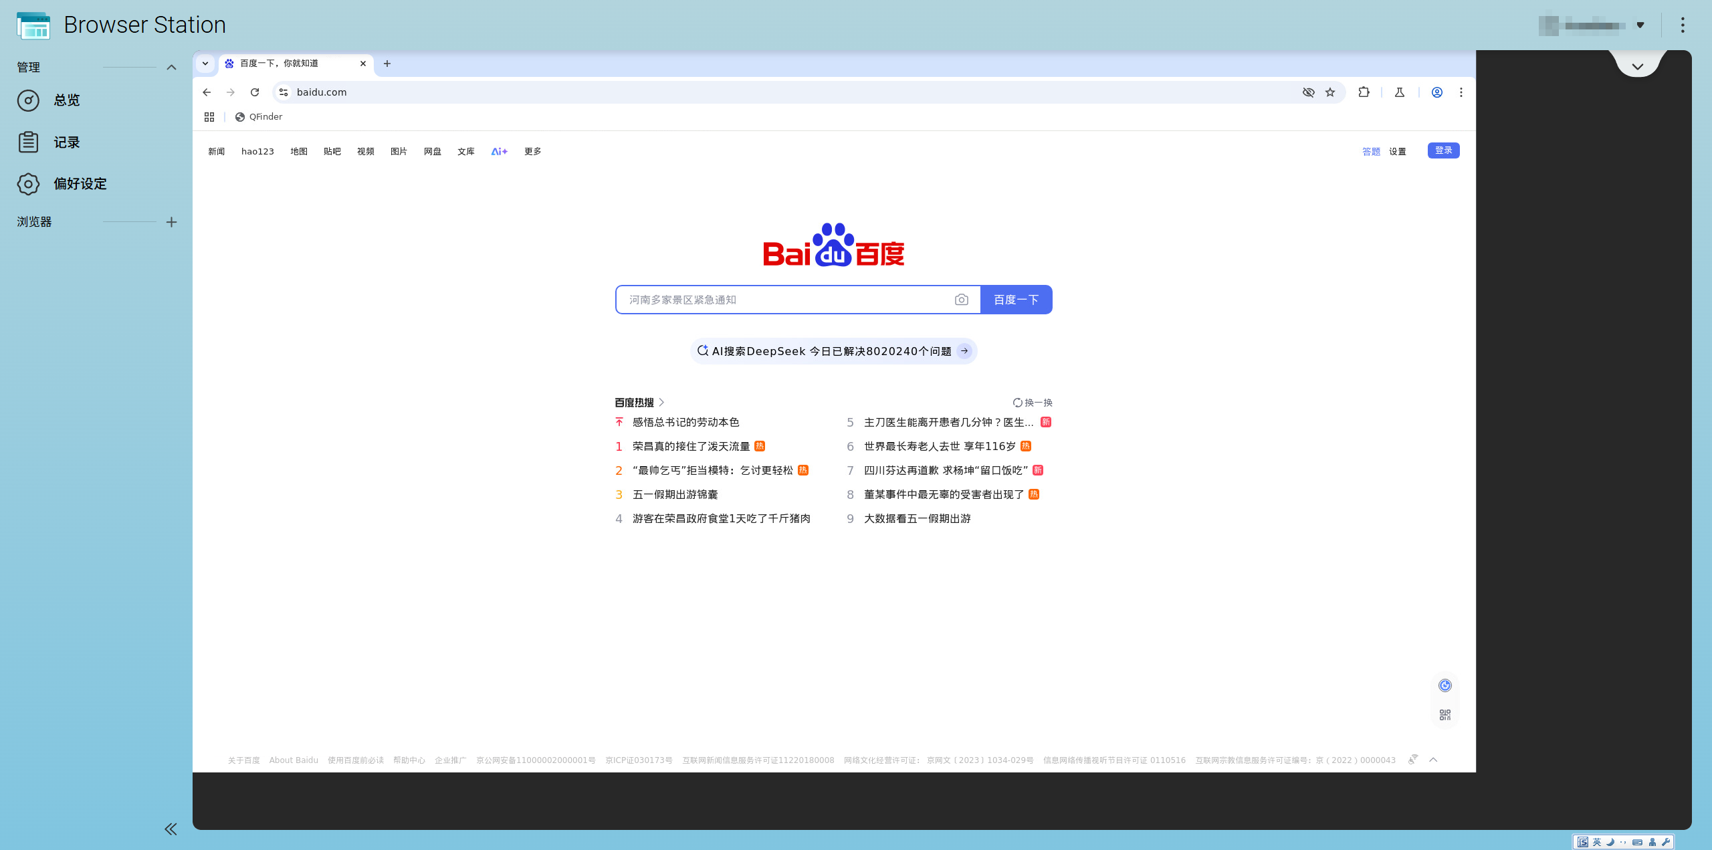Collapse the left sidebar with the double chevron
Viewport: 1712px width, 850px height.
(x=171, y=829)
